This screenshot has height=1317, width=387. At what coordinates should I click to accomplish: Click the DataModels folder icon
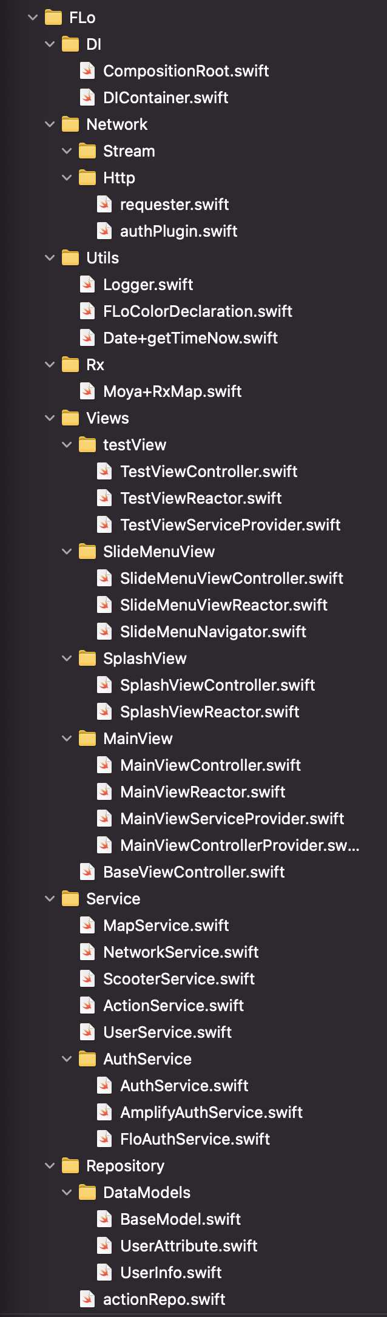[x=87, y=1193]
